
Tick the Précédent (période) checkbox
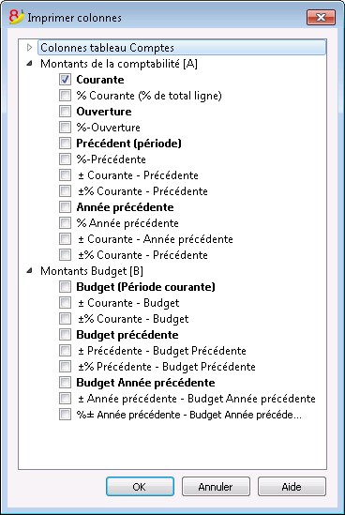coord(65,143)
